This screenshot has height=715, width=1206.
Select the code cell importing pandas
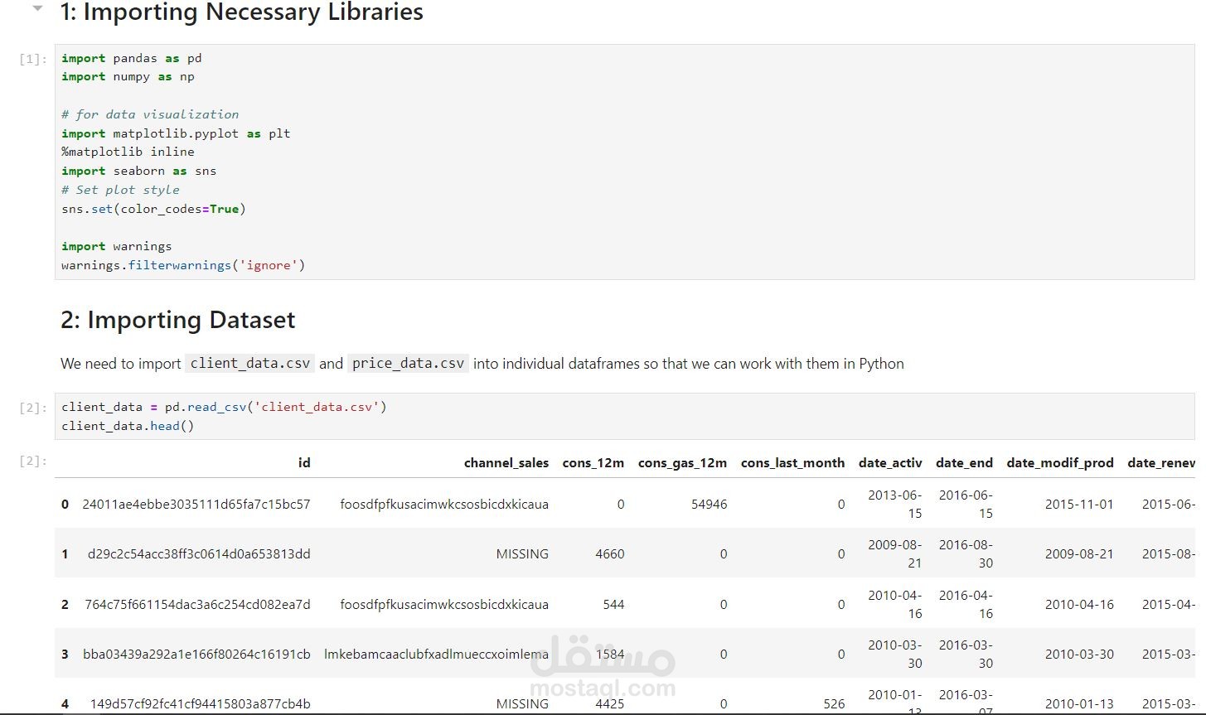[624, 162]
